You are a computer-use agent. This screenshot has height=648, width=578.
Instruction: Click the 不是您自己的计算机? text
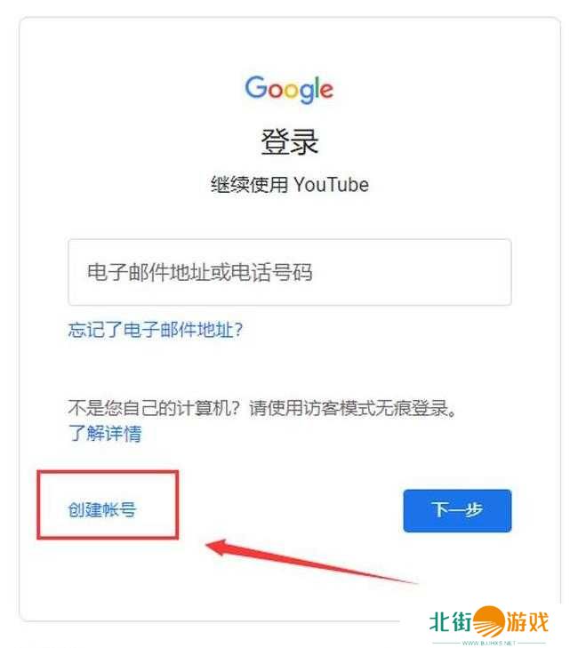click(x=154, y=408)
